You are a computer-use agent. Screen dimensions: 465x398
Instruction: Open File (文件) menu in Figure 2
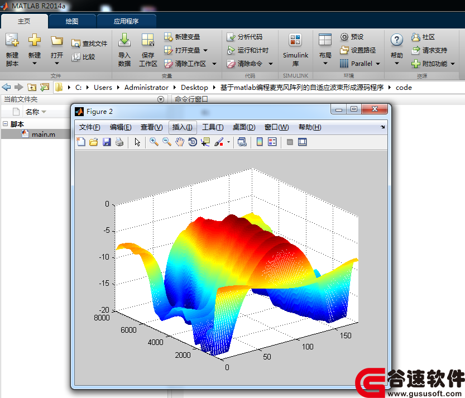[x=89, y=127]
